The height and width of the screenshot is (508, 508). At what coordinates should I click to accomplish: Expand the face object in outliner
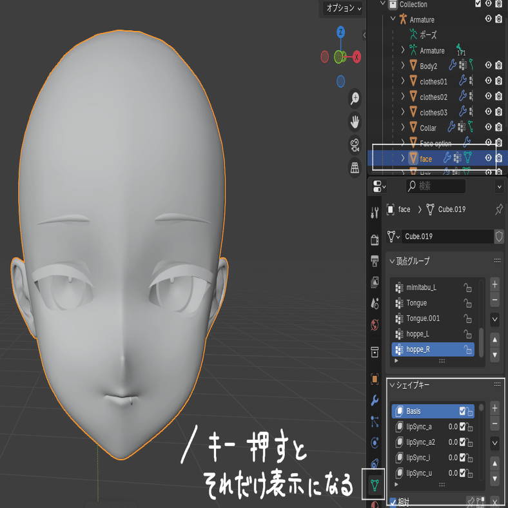tap(403, 158)
